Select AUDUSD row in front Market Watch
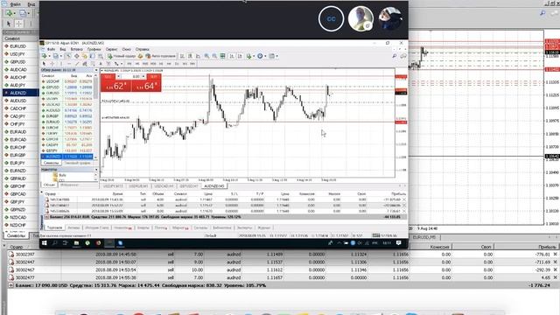The height and width of the screenshot is (315, 560). 67,110
